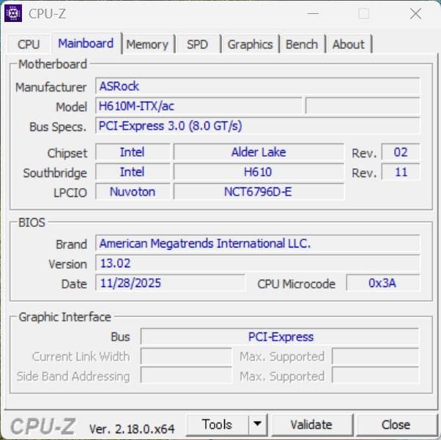Click the CPU Microcode label
The width and height of the screenshot is (441, 440).
296,283
